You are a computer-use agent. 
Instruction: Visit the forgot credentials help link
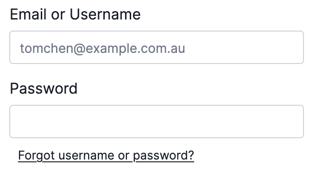pyautogui.click(x=106, y=155)
